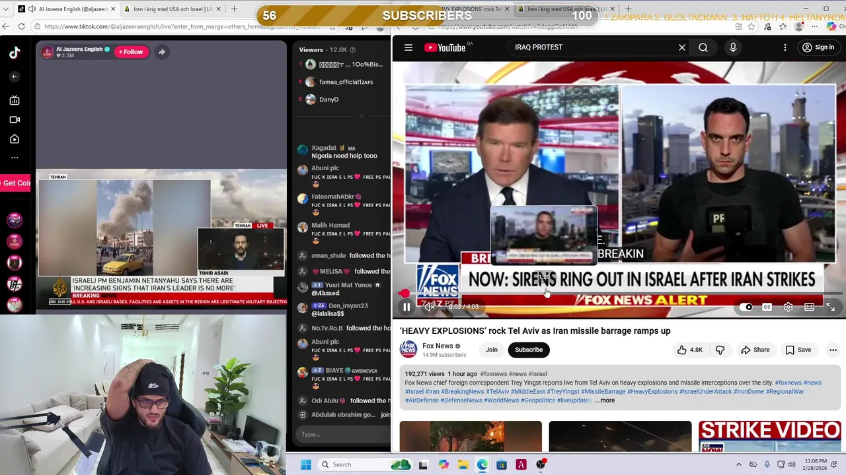Open the Fox News channel avatar

coord(408,350)
